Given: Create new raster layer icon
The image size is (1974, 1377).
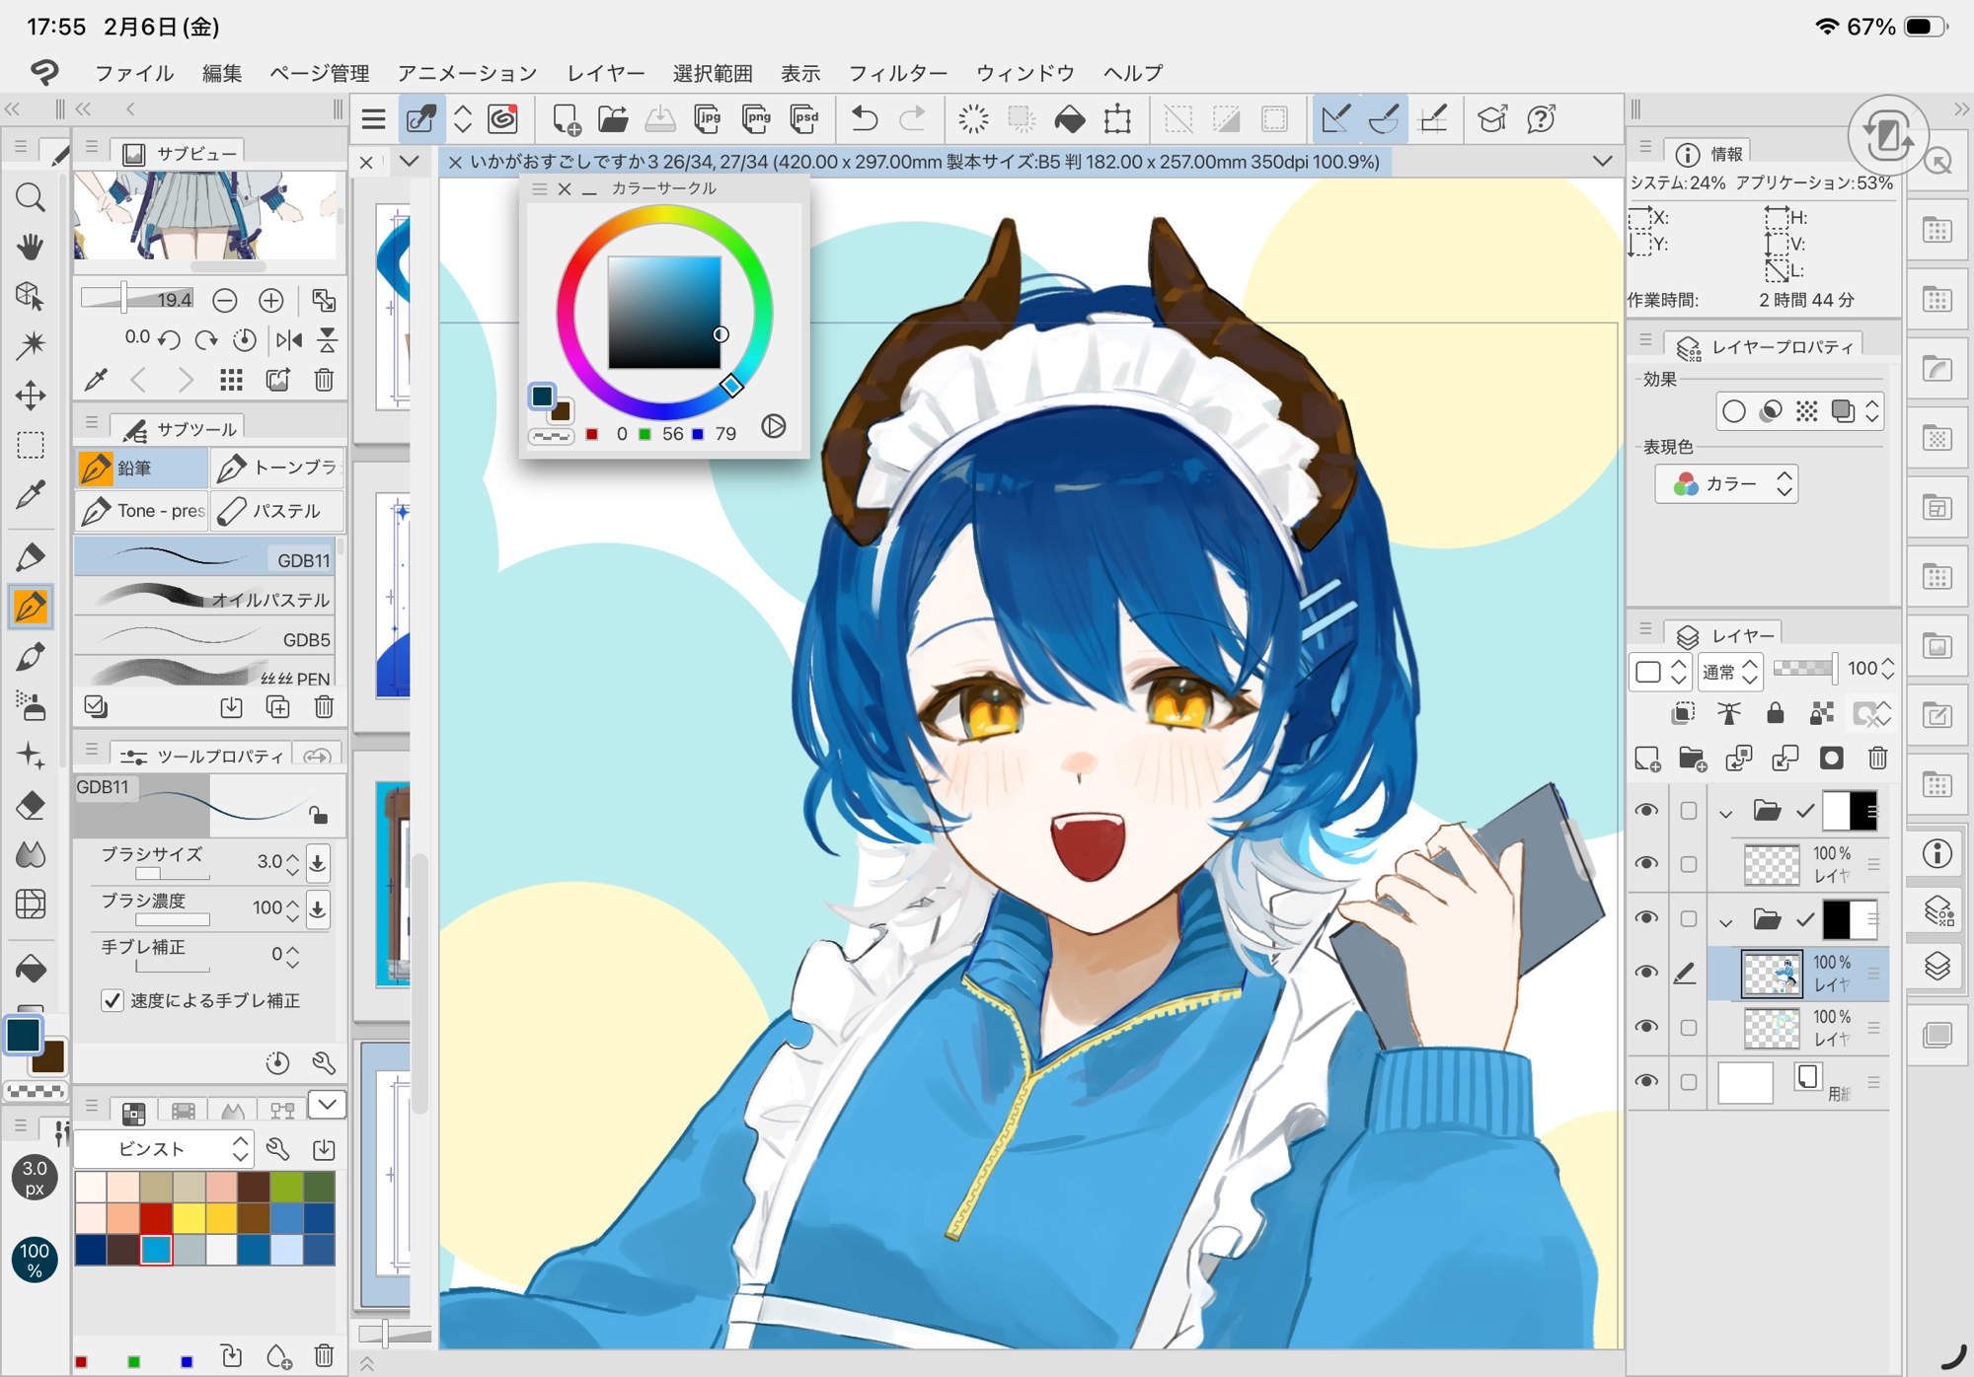Looking at the screenshot, I should (x=1647, y=758).
